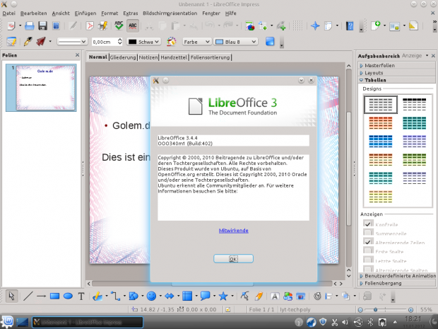Image resolution: width=438 pixels, height=329 pixels.
Task: Select the Text tool T icon
Action: click(x=81, y=296)
